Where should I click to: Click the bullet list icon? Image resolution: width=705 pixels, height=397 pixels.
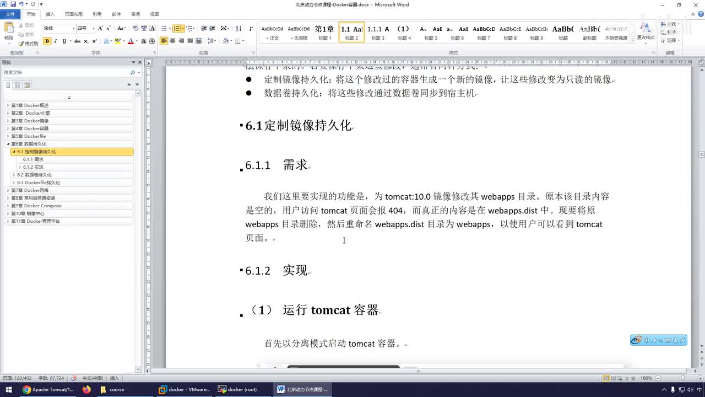[164, 28]
